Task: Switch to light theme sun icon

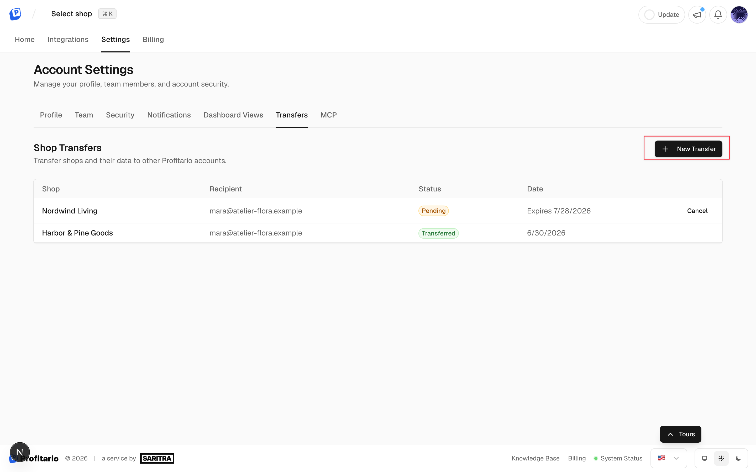Action: 721,458
